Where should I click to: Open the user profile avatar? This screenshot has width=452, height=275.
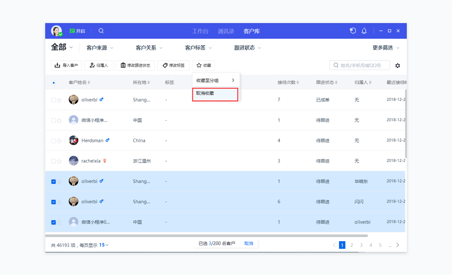56,31
